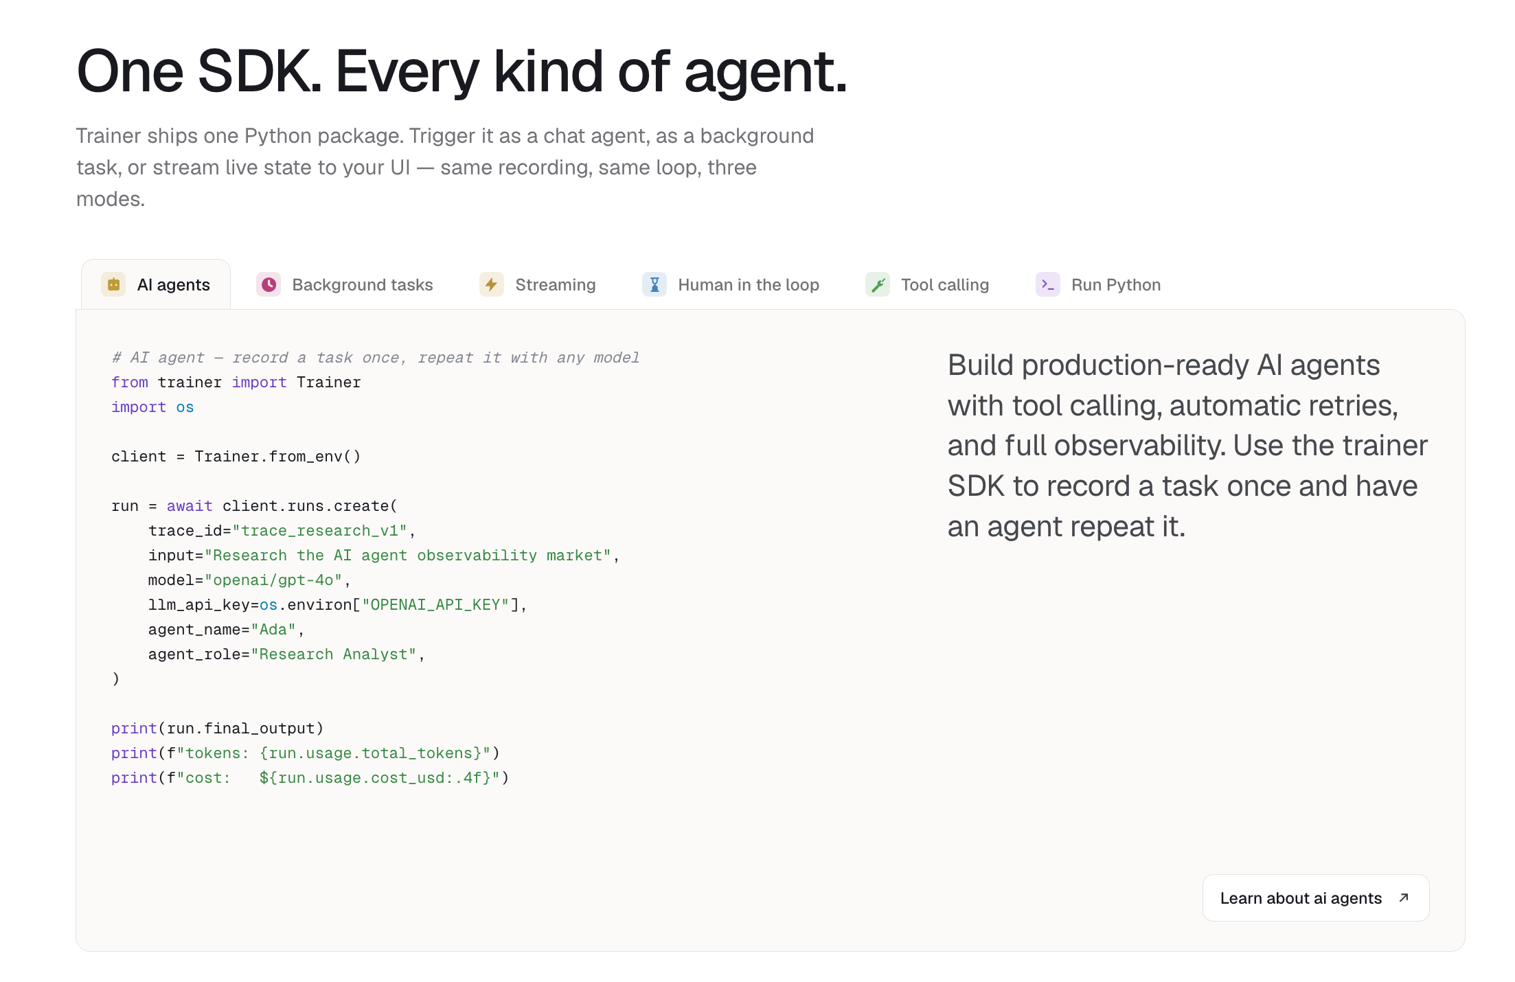Click the heading One SDK. Every kind of agent.

[462, 71]
